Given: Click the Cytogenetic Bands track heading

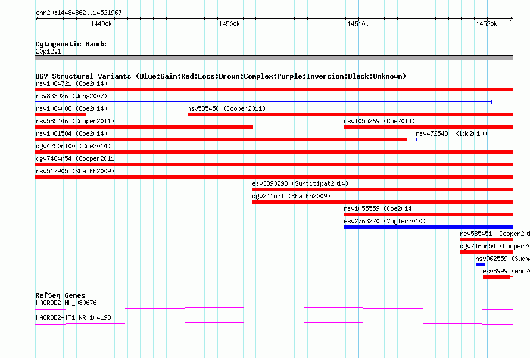Looking at the screenshot, I should [70, 44].
